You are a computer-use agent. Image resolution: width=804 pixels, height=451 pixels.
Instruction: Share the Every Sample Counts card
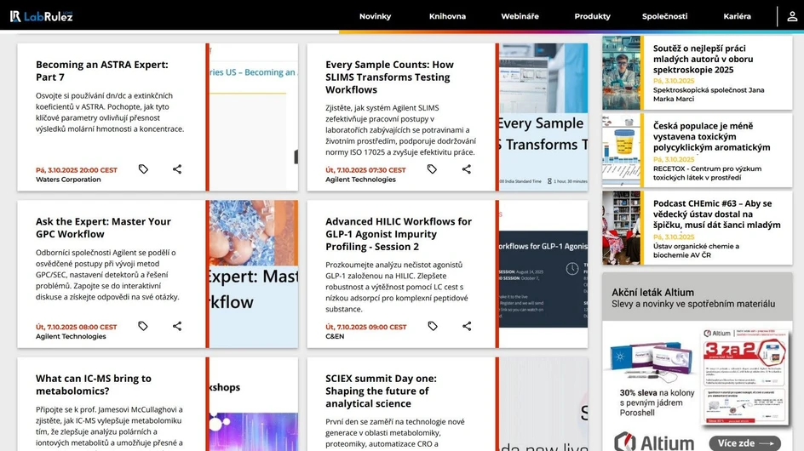click(x=467, y=169)
